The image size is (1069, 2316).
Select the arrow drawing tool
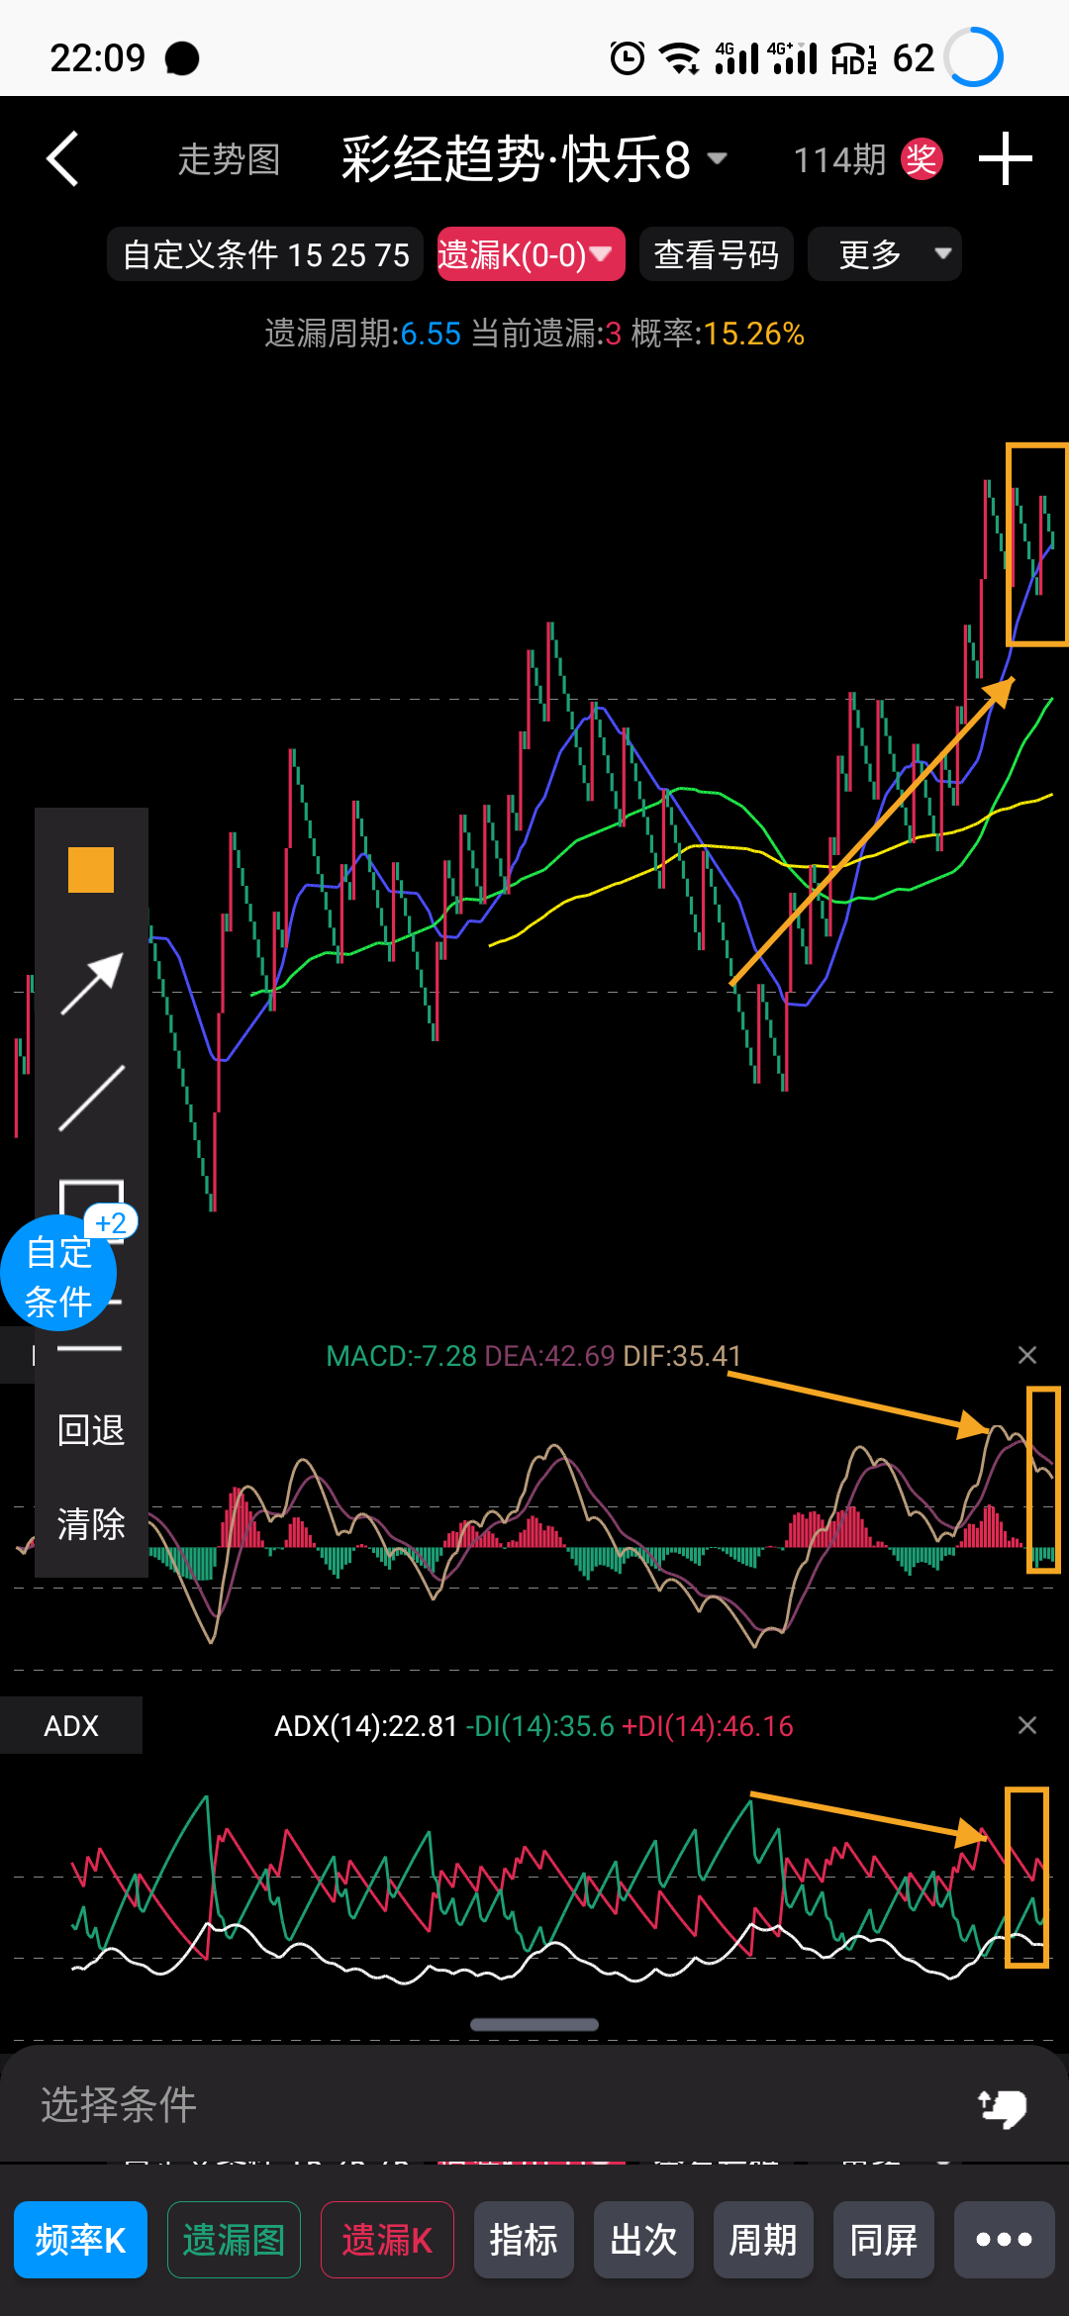click(91, 983)
